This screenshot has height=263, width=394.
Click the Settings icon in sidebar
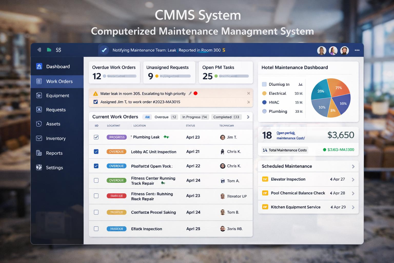pos(39,167)
